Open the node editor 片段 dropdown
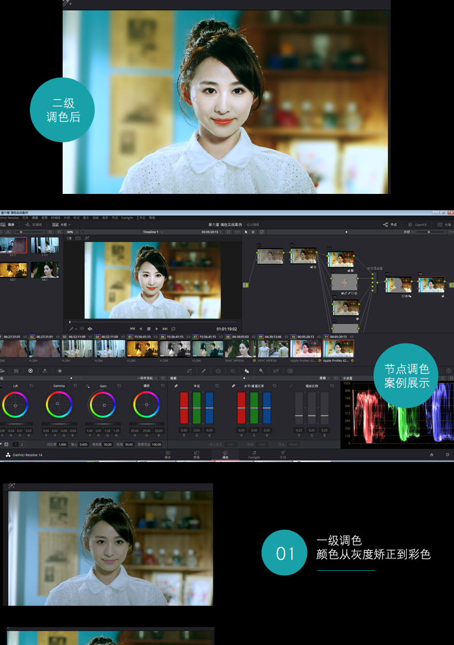Image resolution: width=454 pixels, height=645 pixels. [x=409, y=232]
